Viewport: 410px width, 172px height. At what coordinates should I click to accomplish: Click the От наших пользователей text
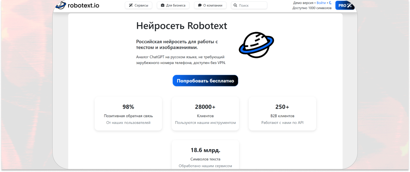(x=128, y=123)
